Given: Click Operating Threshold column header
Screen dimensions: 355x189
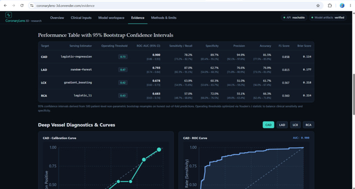Looking at the screenshot, I should (x=115, y=46).
